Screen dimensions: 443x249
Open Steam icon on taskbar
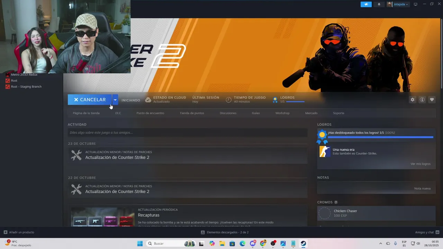pos(303,243)
